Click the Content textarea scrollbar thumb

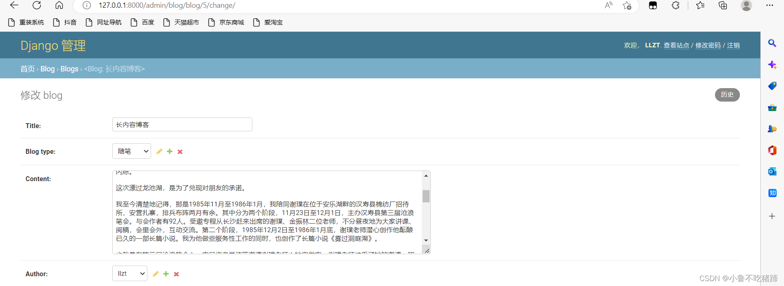click(426, 196)
